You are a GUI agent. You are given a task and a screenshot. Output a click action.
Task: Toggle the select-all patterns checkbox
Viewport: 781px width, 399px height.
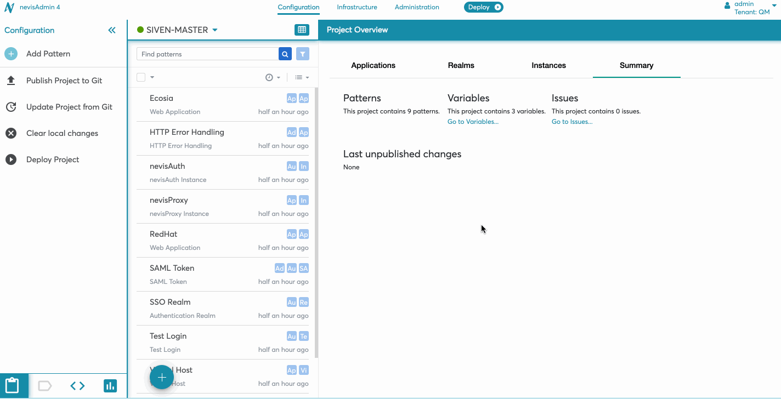click(141, 77)
